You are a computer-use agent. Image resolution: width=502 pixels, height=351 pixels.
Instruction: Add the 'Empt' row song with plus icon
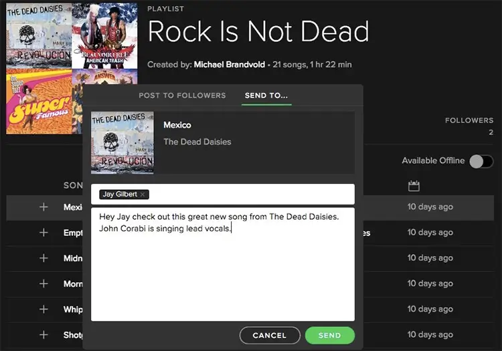44,233
